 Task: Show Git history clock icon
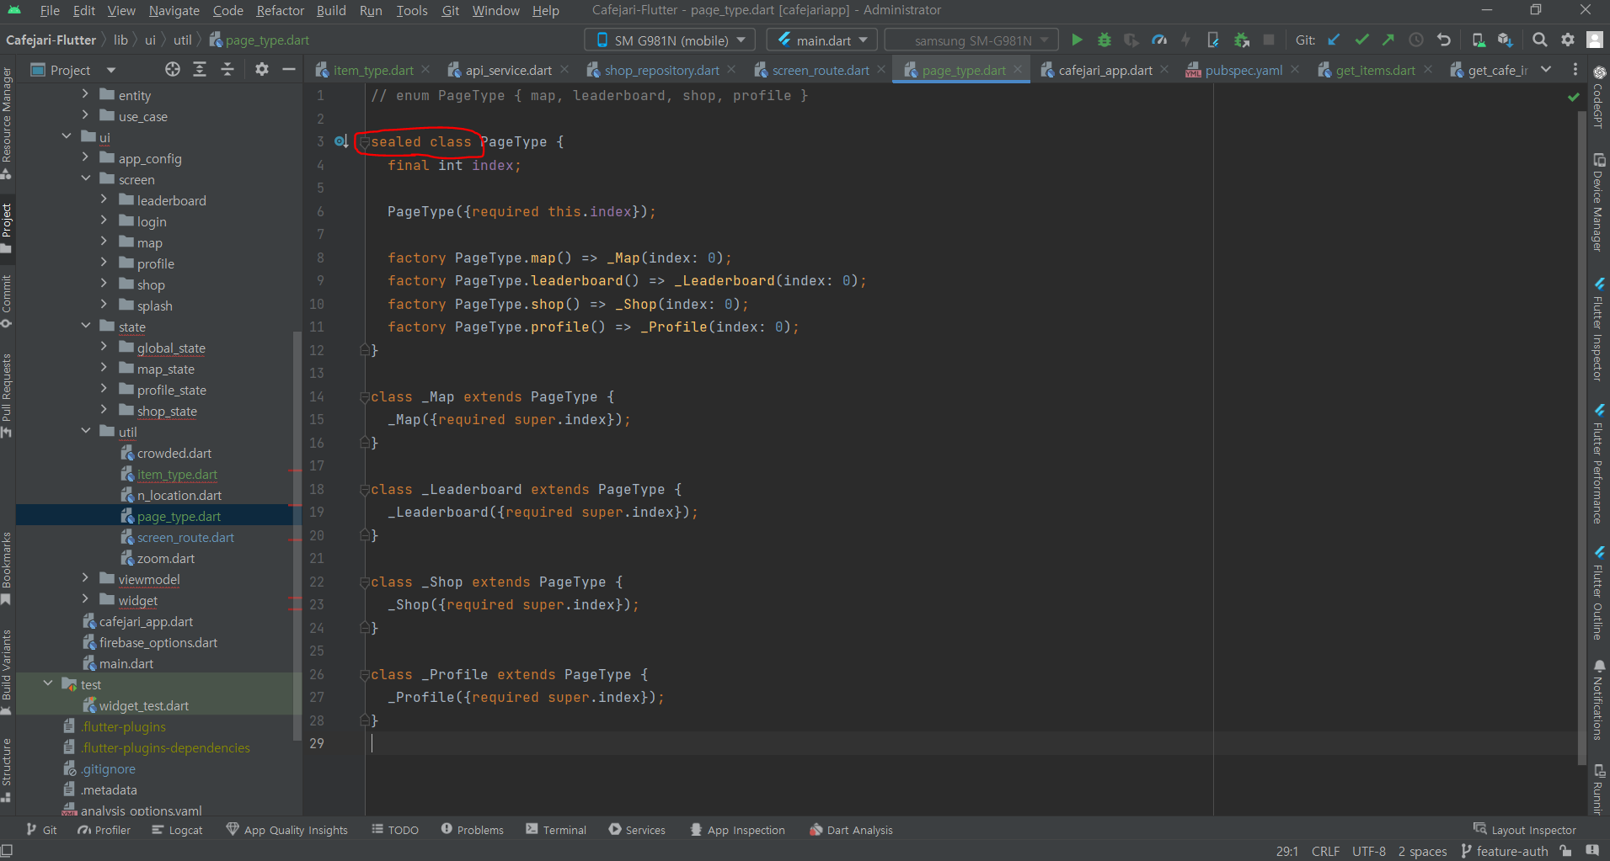click(x=1416, y=40)
